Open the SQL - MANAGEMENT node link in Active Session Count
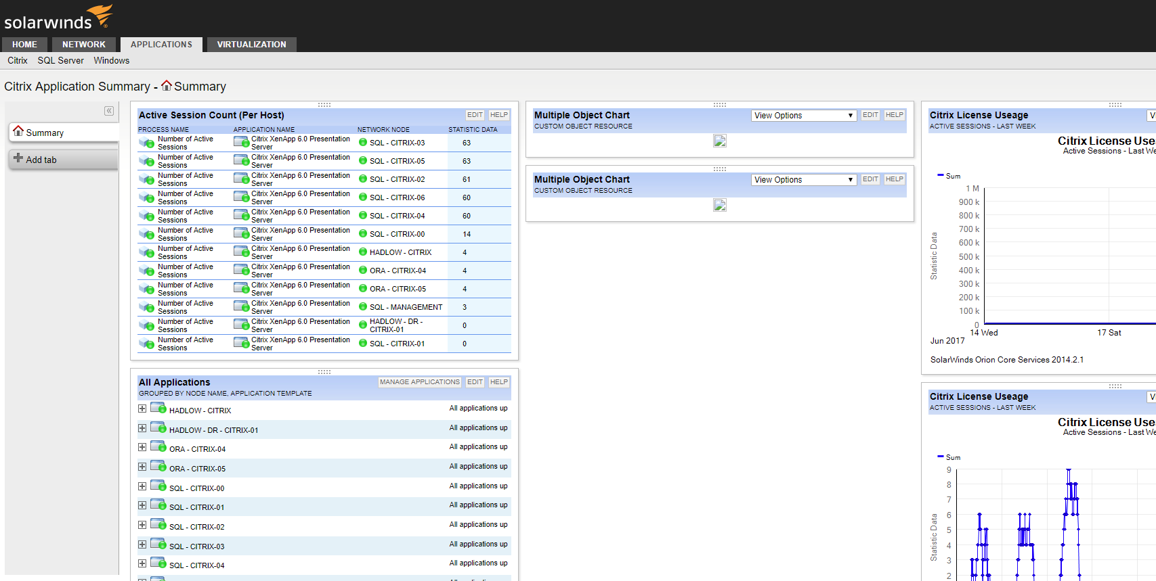This screenshot has height=581, width=1156. 406,307
